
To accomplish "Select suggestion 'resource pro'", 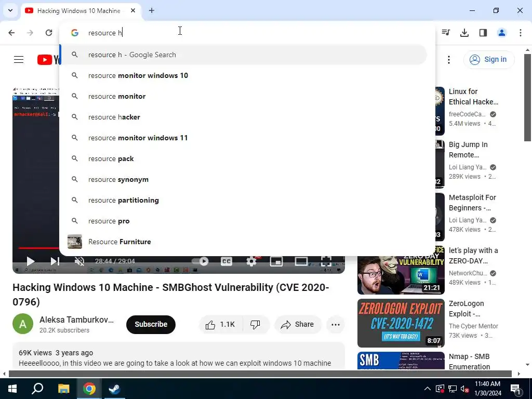I will pos(243,221).
